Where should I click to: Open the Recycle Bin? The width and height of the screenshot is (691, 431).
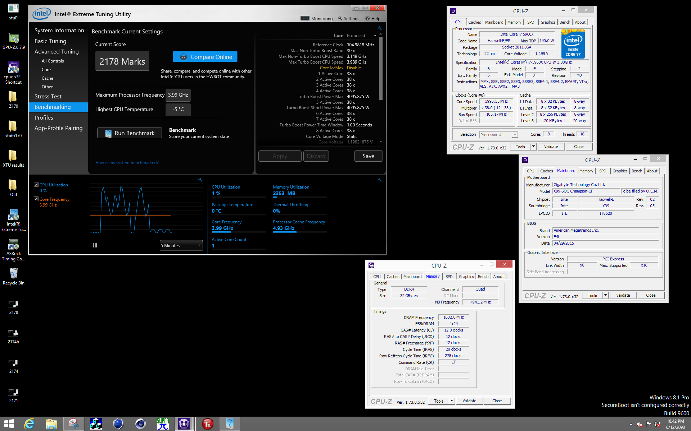click(x=14, y=276)
